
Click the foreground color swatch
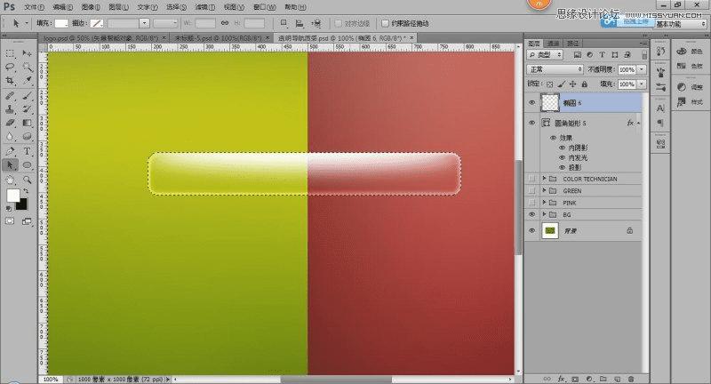click(12, 196)
